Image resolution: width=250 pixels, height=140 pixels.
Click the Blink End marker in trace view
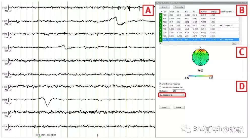(51, 135)
